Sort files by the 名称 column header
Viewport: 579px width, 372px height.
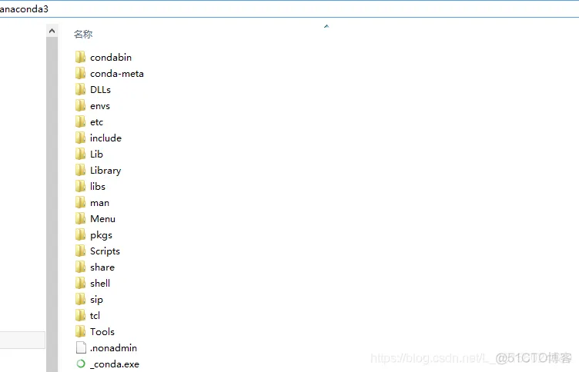tap(83, 35)
